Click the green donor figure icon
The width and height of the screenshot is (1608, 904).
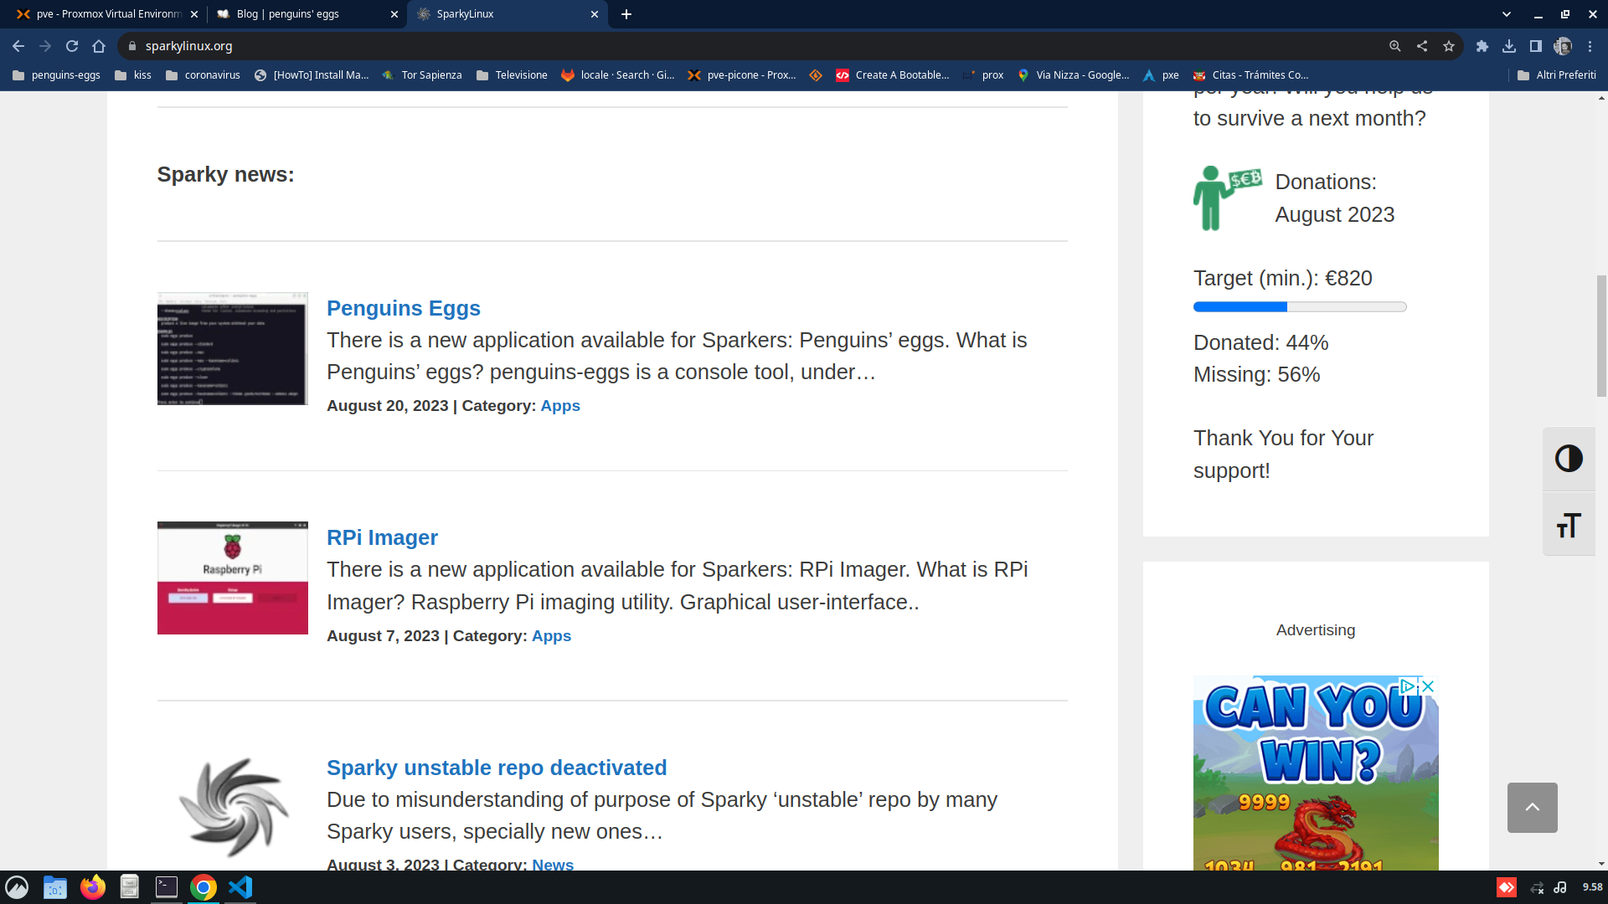coord(1227,198)
